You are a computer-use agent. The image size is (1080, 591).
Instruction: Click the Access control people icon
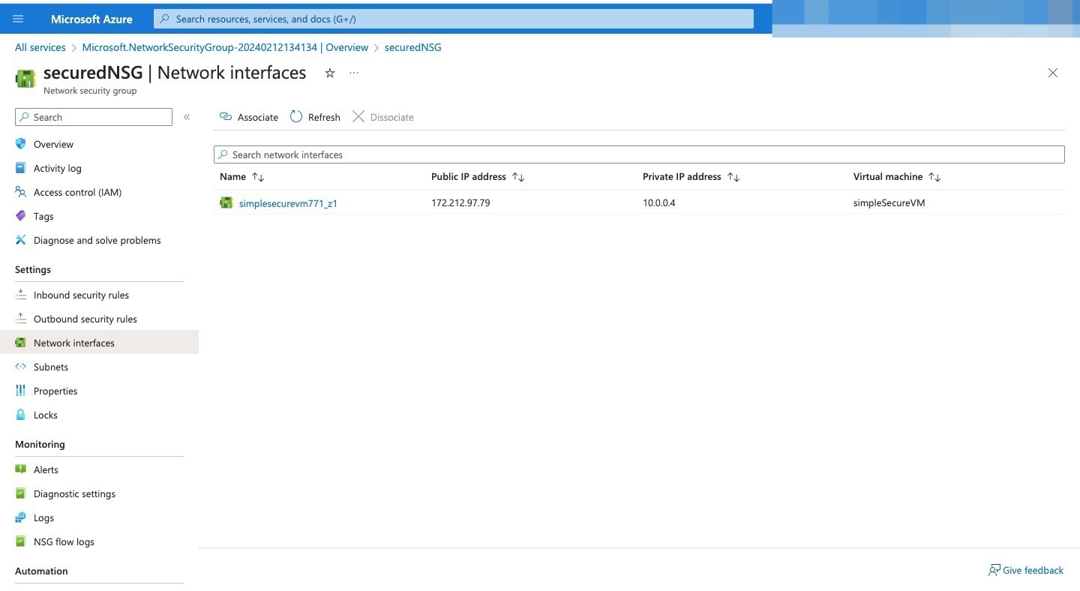coord(20,192)
